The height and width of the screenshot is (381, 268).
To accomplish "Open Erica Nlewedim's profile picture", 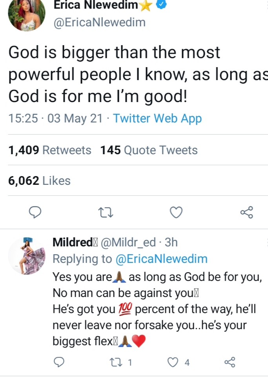I will point(27,15).
